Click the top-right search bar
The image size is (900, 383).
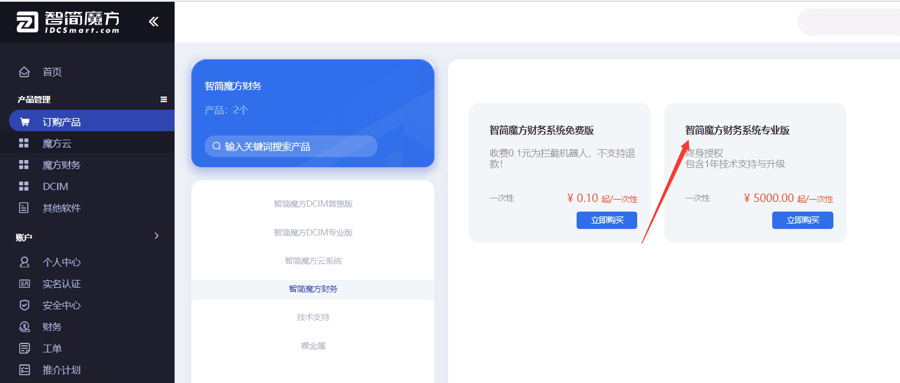click(x=848, y=22)
